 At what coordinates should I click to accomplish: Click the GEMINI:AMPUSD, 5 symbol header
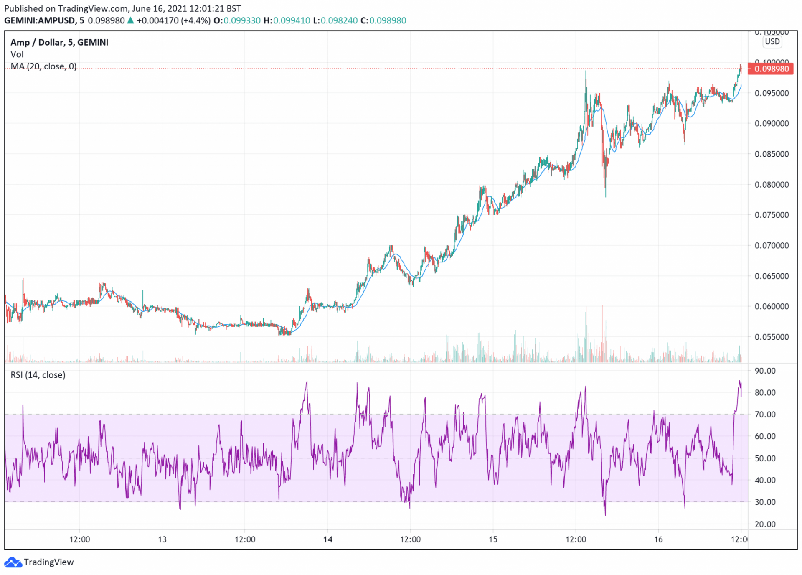(44, 20)
